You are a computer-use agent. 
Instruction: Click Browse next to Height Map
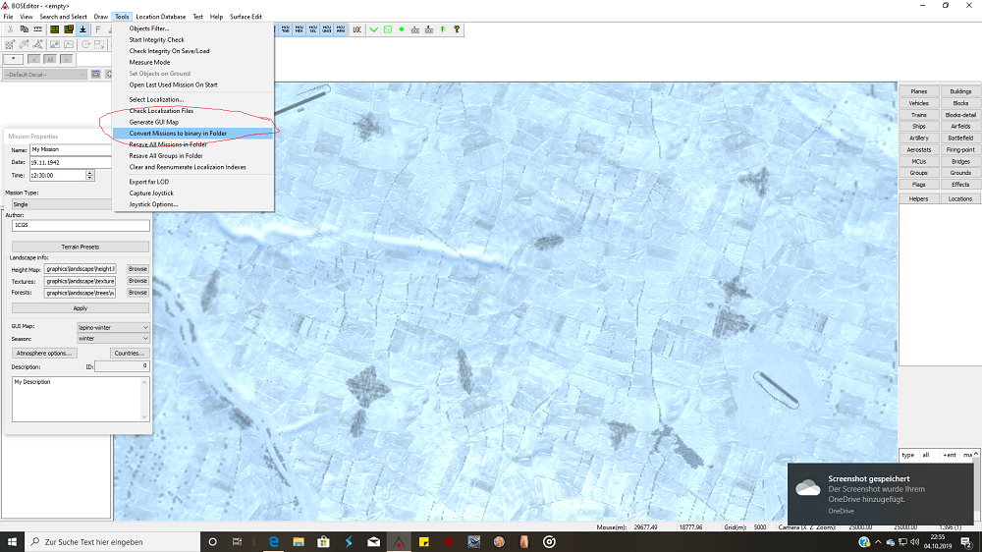(137, 269)
